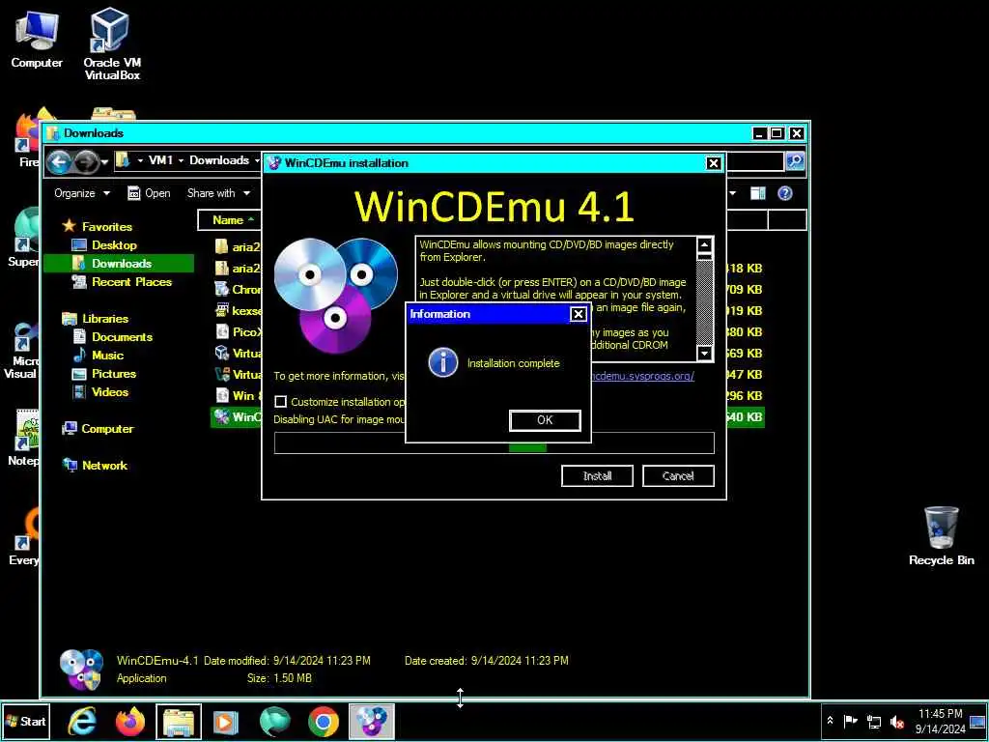Click the network tray icon

pyautogui.click(x=874, y=721)
